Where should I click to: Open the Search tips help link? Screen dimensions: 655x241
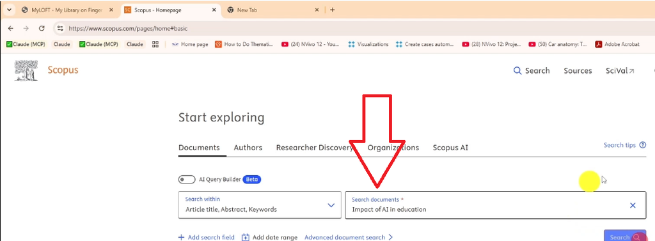tap(624, 145)
